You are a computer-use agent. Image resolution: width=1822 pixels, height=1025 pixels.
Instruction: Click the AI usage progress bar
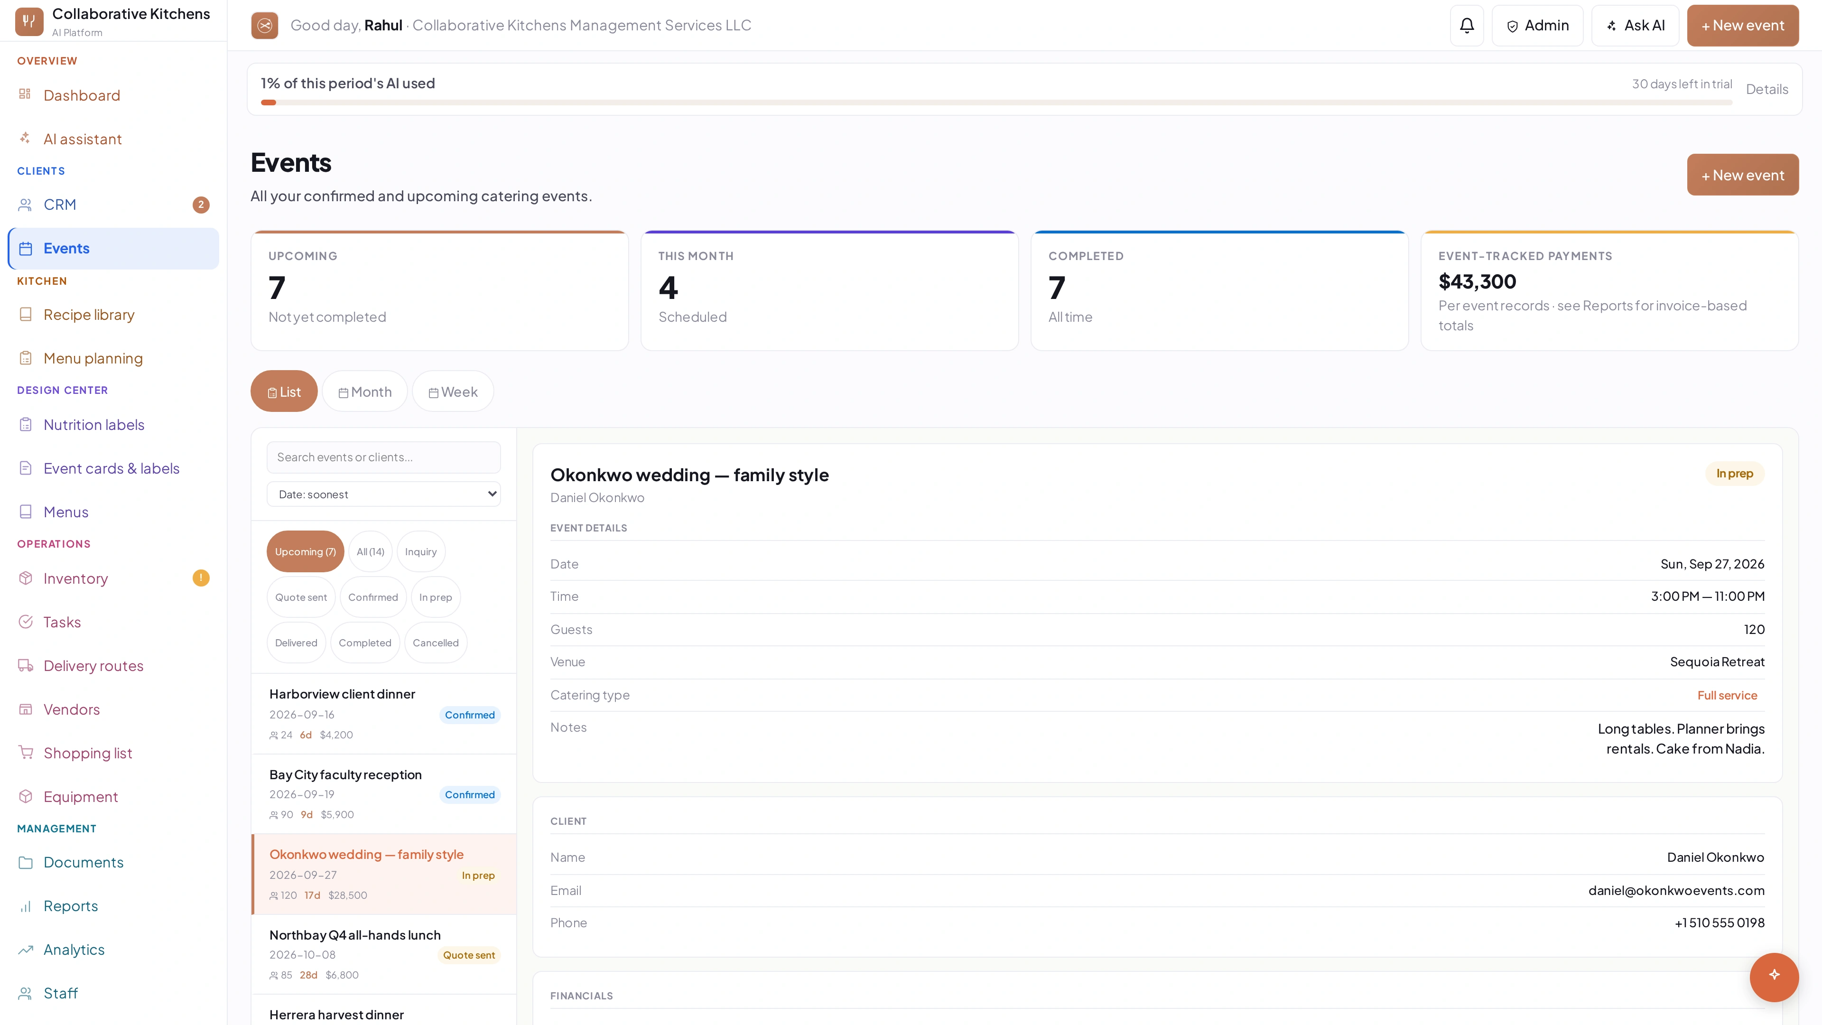coord(996,103)
